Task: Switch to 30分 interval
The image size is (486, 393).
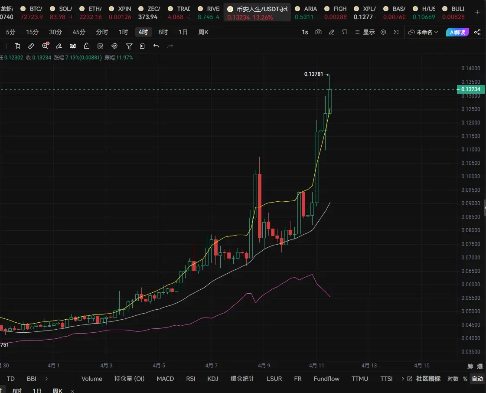Action: 55,32
